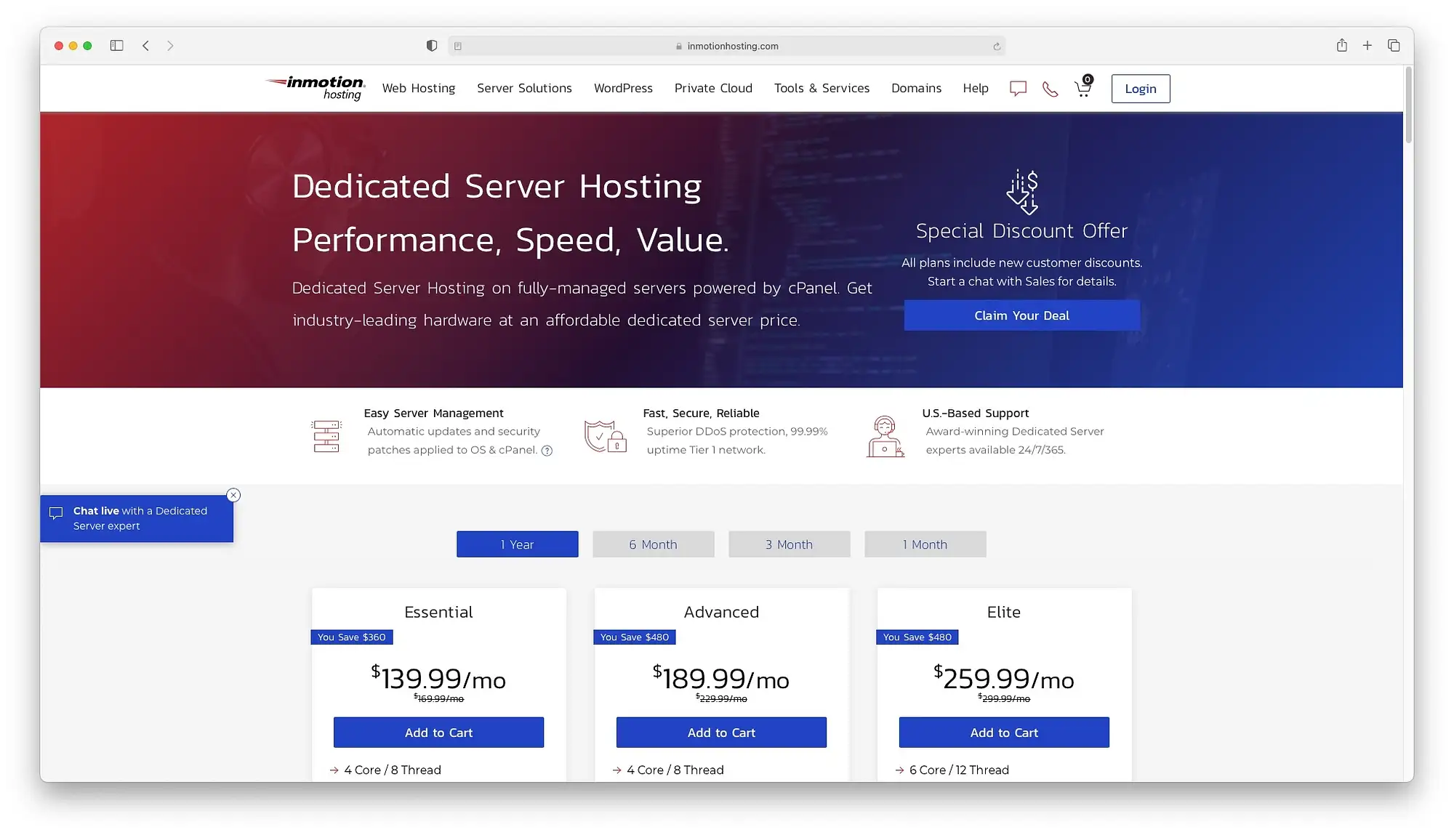The image size is (1454, 835).
Task: Click Add to Cart for Essential plan
Action: tap(438, 732)
